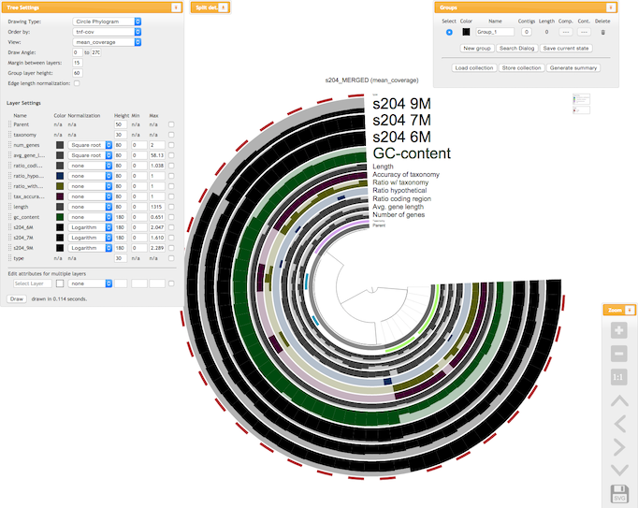Click the zoom out minus icon
638x508 pixels.
tap(619, 354)
